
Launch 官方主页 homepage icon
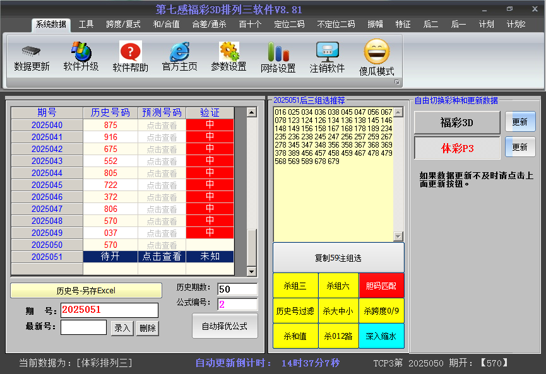(179, 52)
